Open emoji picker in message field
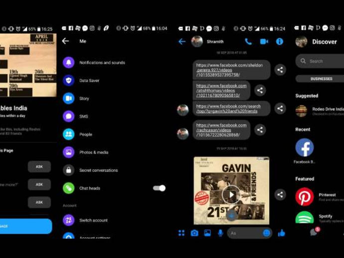Image resolution: width=344 pixels, height=258 pixels. [x=266, y=233]
